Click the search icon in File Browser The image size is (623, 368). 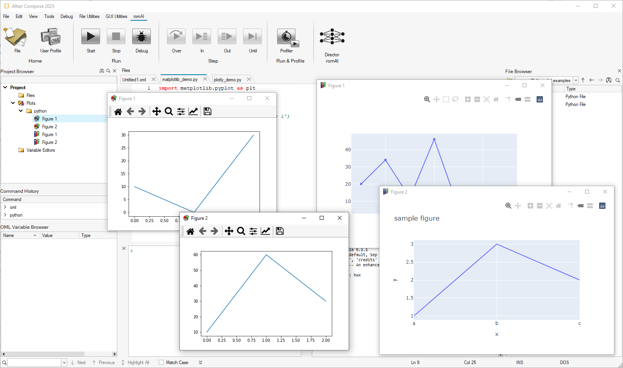point(618,80)
